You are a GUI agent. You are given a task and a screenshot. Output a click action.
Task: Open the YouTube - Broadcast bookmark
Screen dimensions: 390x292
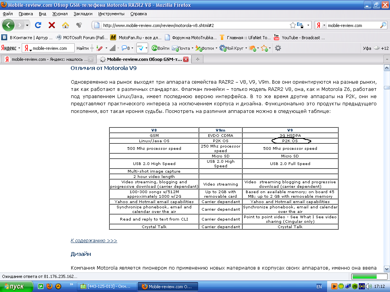click(x=299, y=38)
